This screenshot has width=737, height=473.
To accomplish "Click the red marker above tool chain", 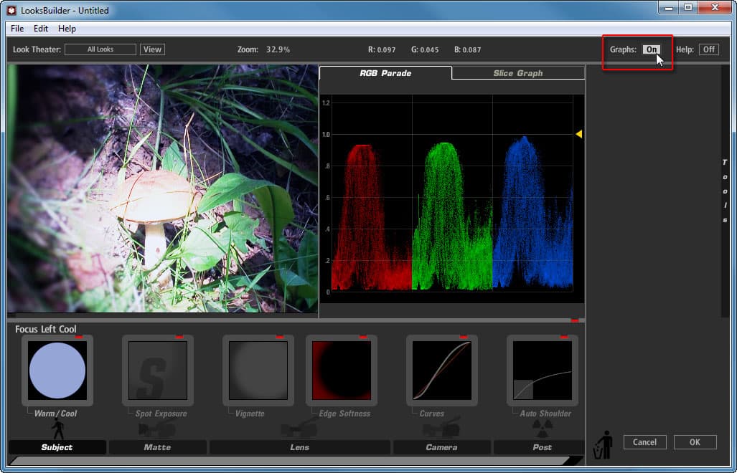I will 574,320.
